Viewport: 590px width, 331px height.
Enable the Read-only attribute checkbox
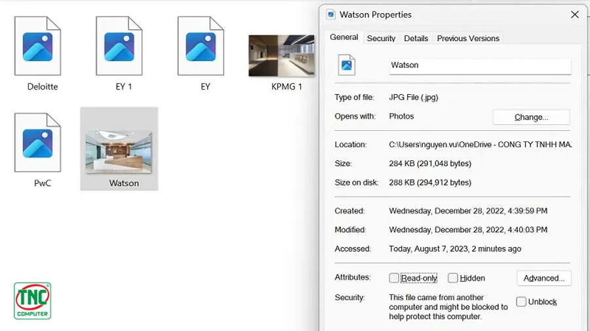click(394, 278)
